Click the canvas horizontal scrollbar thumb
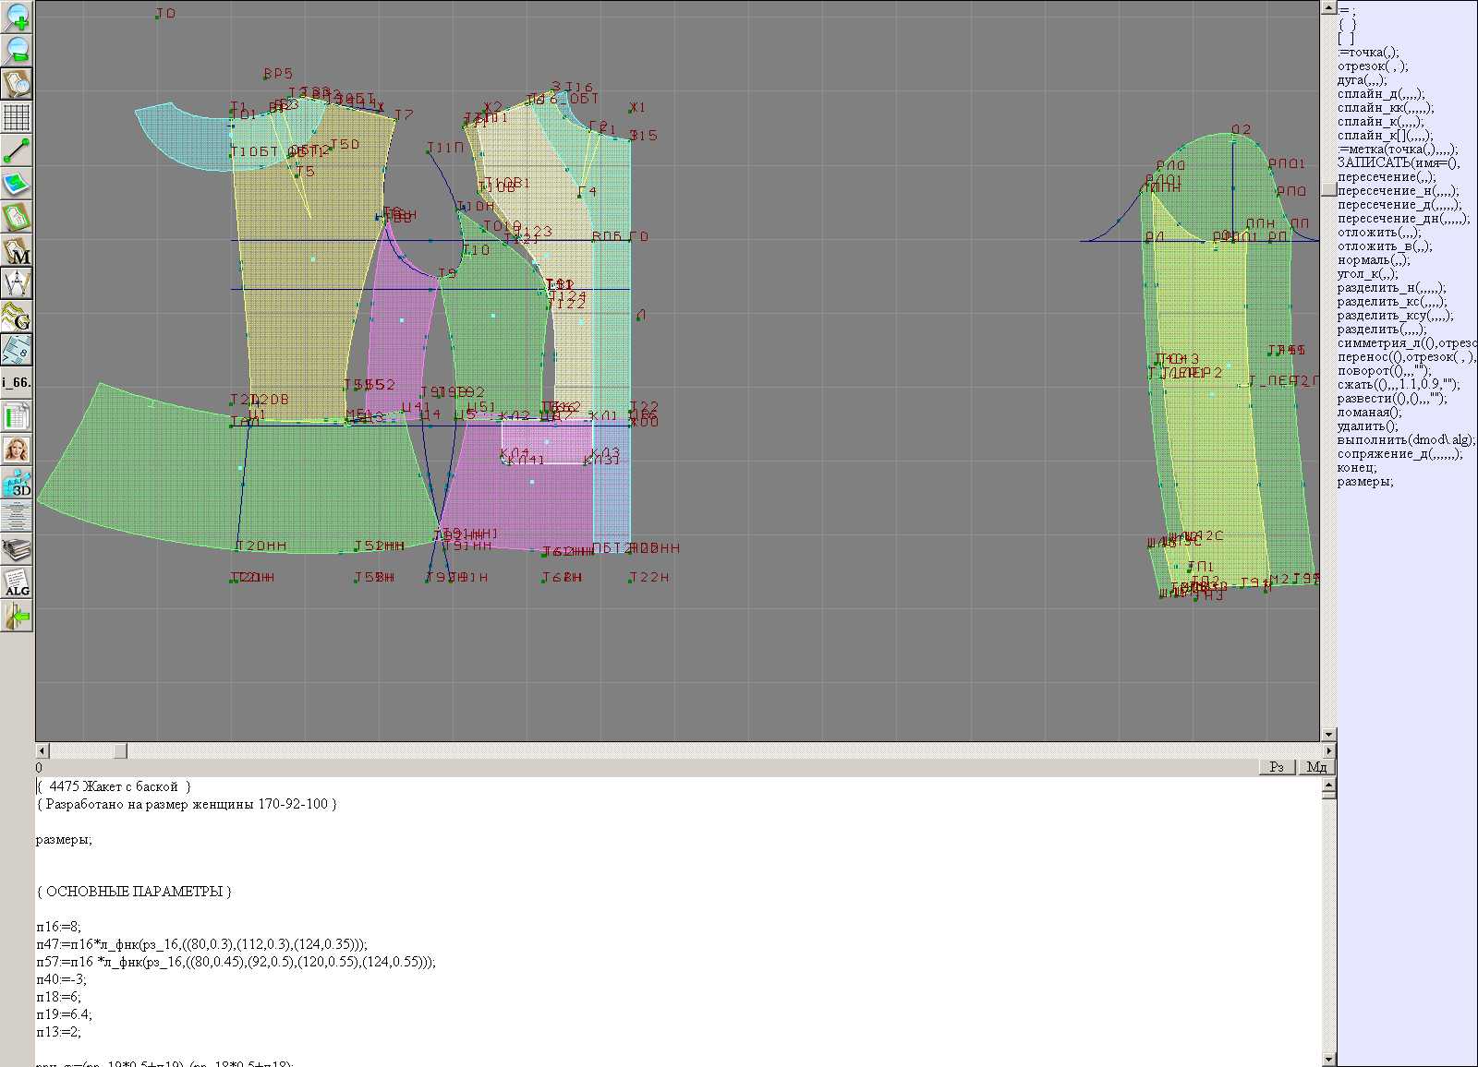The height and width of the screenshot is (1067, 1478). tap(120, 750)
